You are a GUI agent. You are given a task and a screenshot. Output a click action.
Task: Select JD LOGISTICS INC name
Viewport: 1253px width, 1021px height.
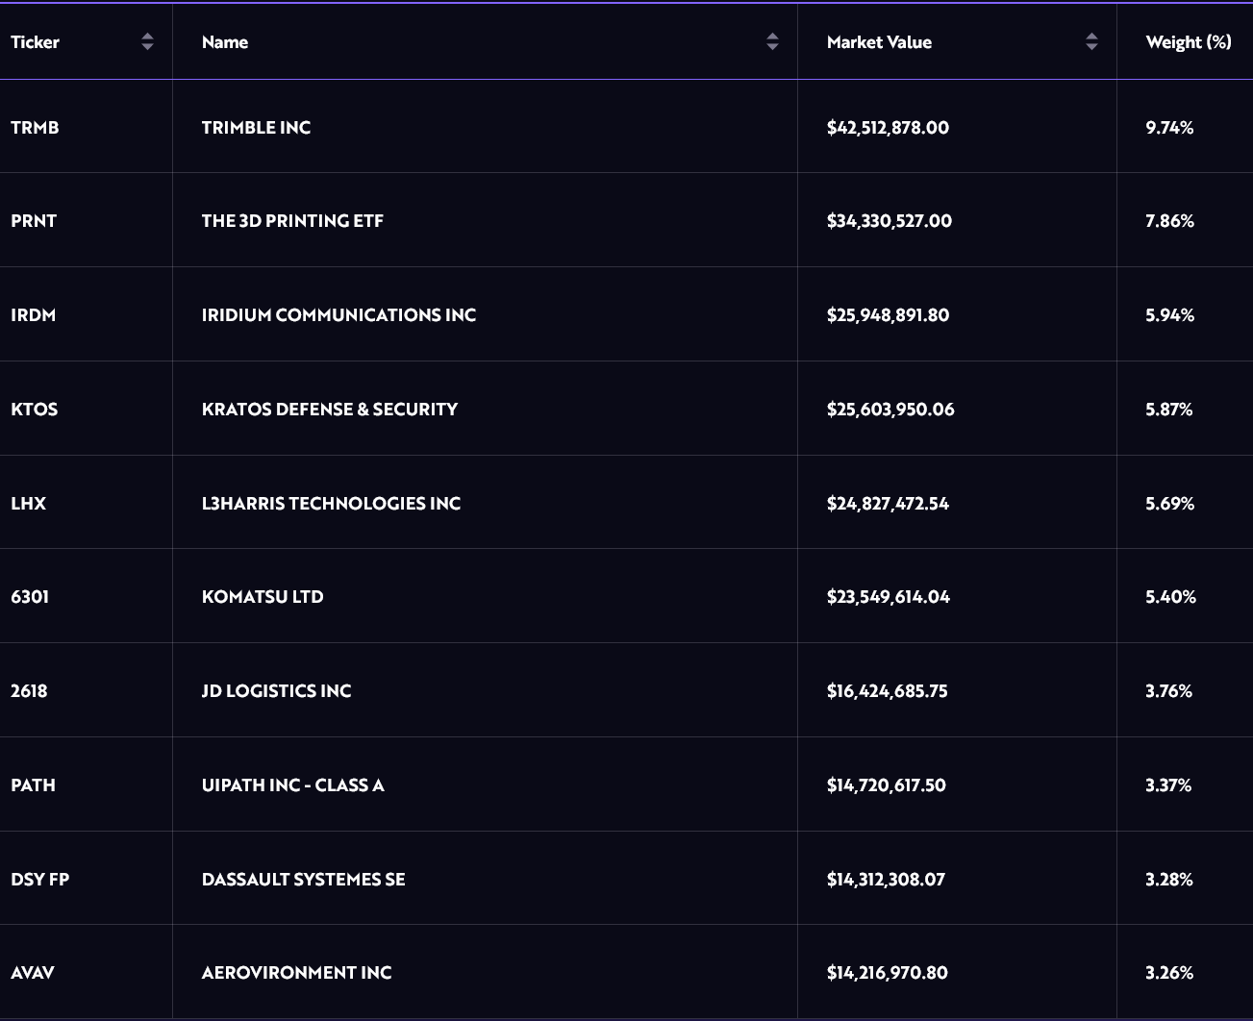coord(276,691)
